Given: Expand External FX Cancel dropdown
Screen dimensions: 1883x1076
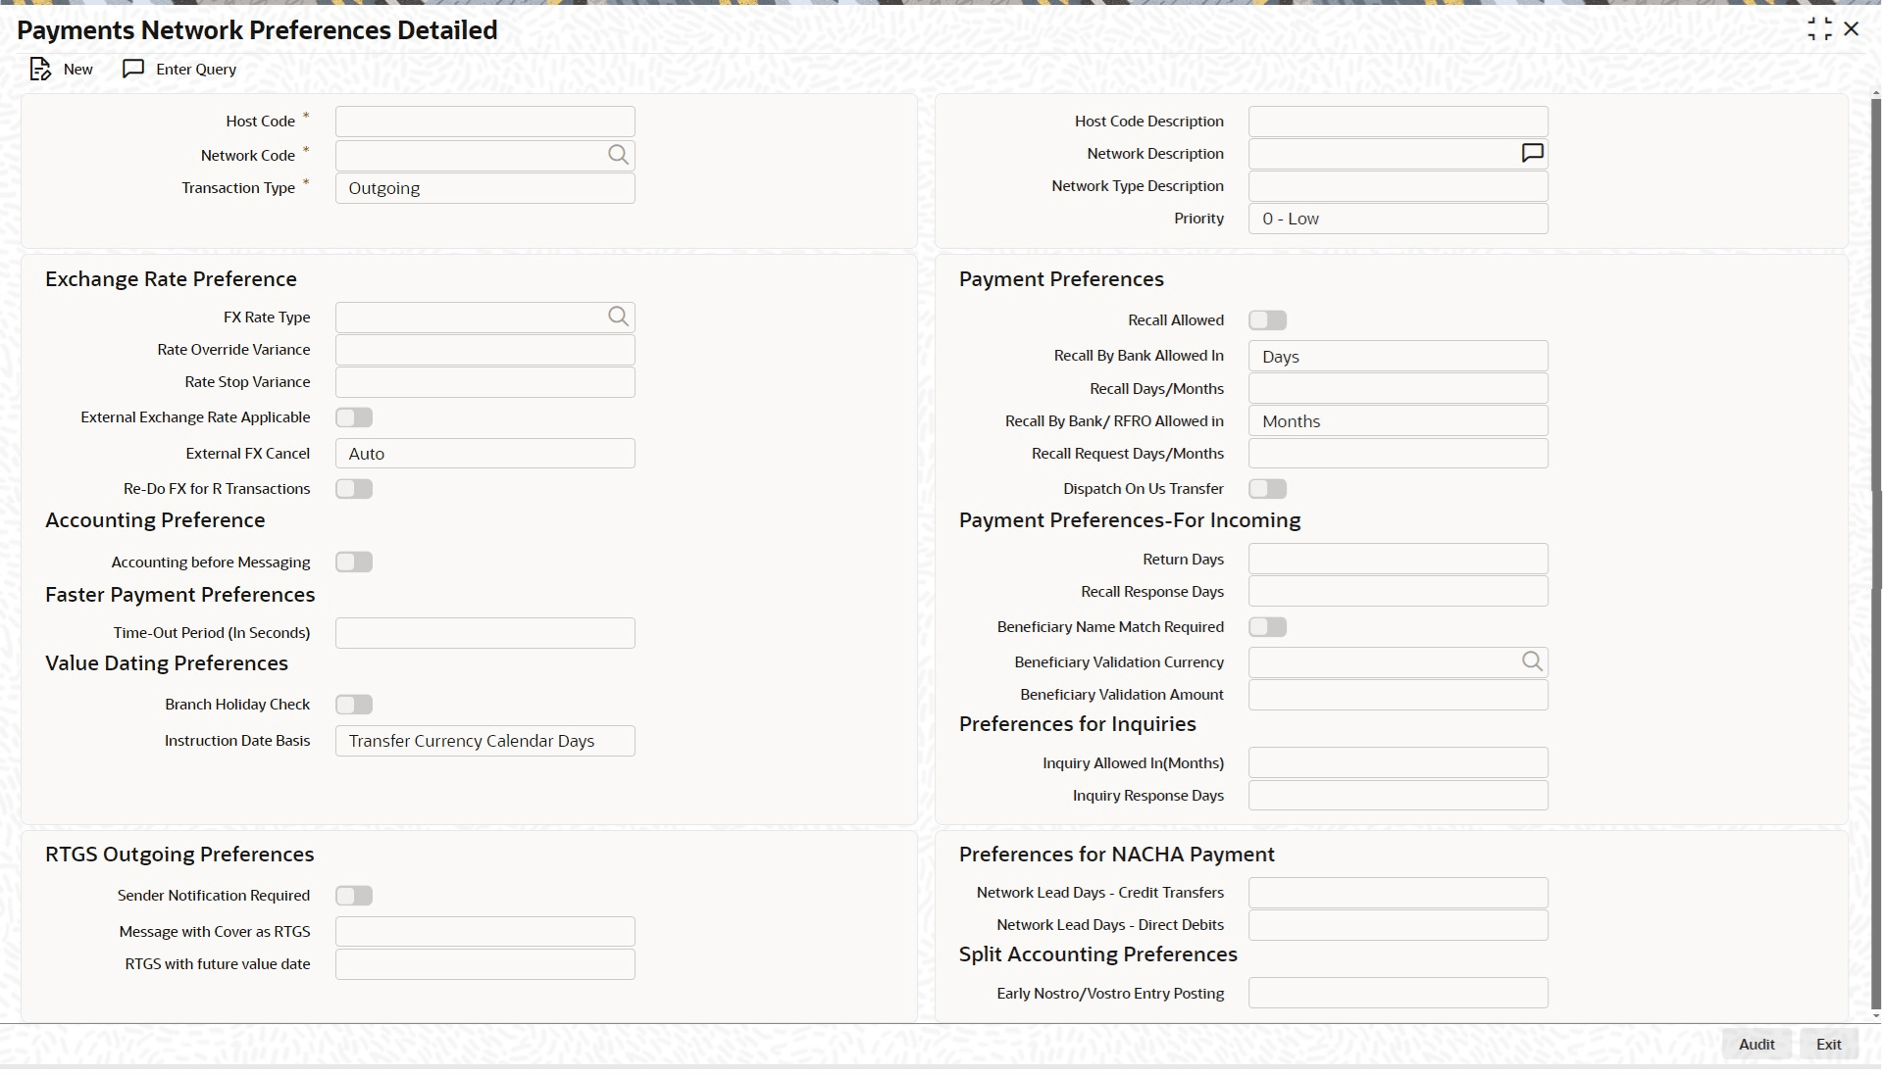Looking at the screenshot, I should (x=485, y=454).
